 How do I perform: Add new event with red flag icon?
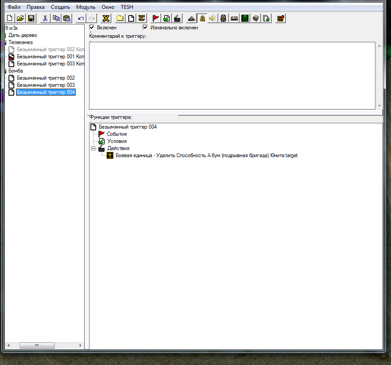(155, 18)
